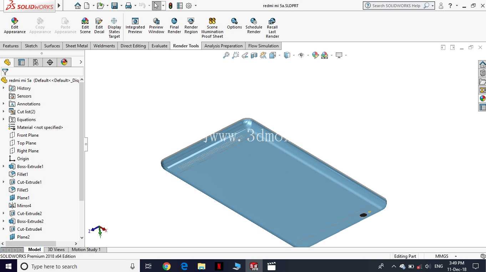
Task: Select Mirror4 feature
Action: [x=24, y=205]
